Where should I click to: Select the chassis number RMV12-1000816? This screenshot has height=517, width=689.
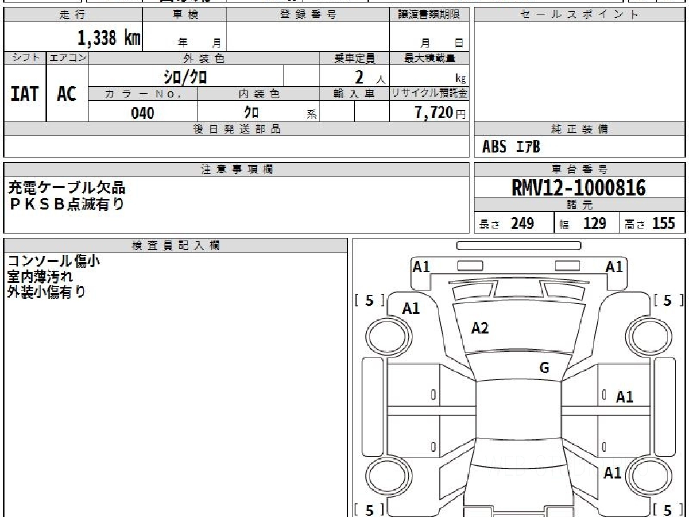(579, 187)
